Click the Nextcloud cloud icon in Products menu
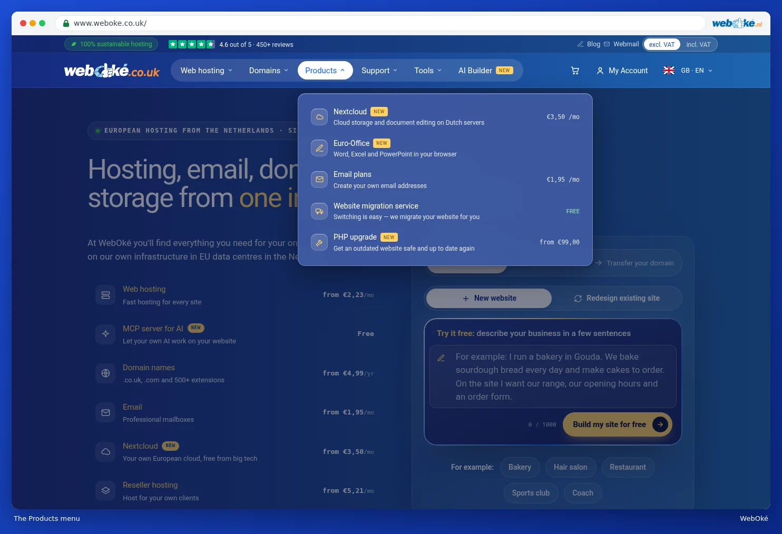Screen dimensions: 782x534 [x=319, y=117]
